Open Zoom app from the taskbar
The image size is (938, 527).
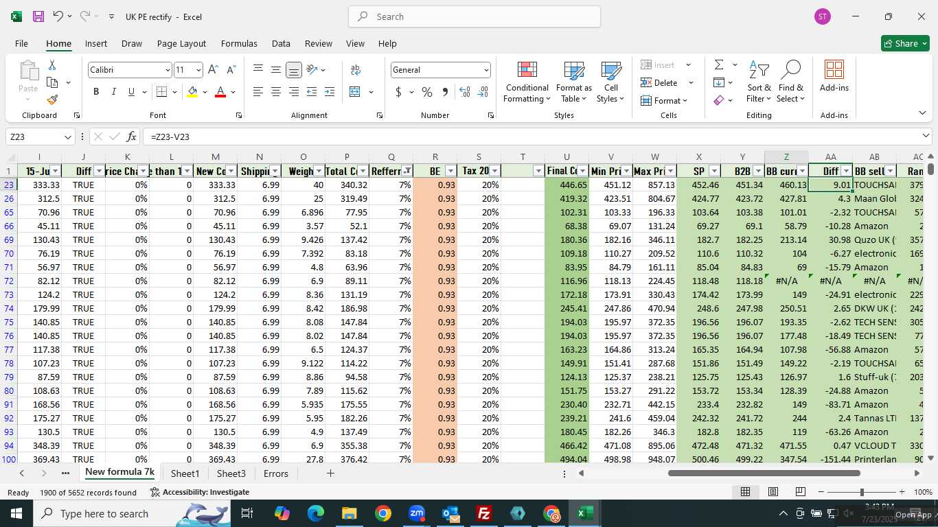(417, 513)
